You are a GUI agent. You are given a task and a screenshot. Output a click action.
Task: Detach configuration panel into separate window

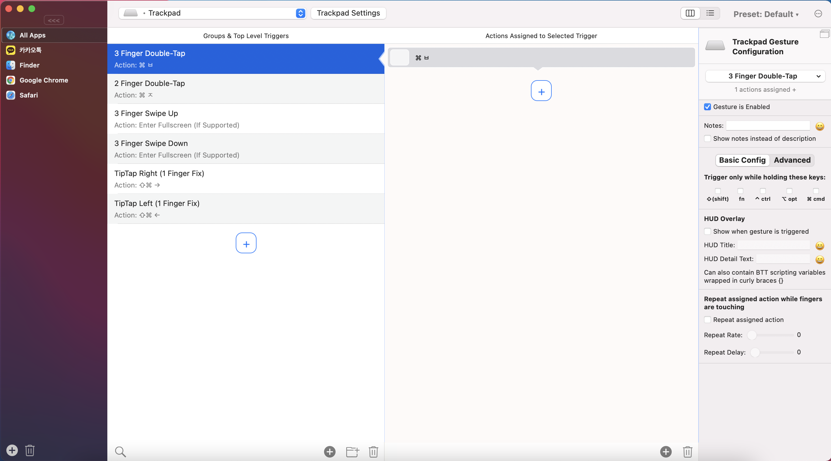pyautogui.click(x=825, y=33)
